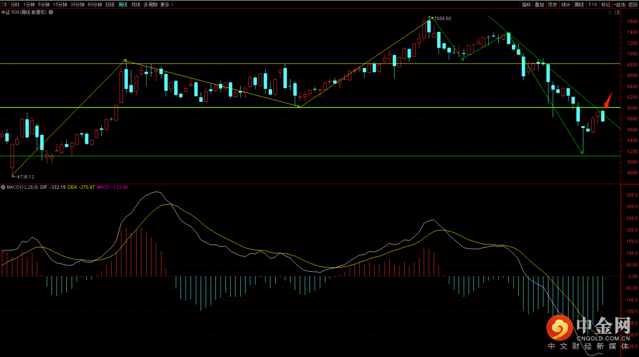The image size is (639, 357).
Task: Click the 叠加 overlay button
Action: tap(539, 4)
